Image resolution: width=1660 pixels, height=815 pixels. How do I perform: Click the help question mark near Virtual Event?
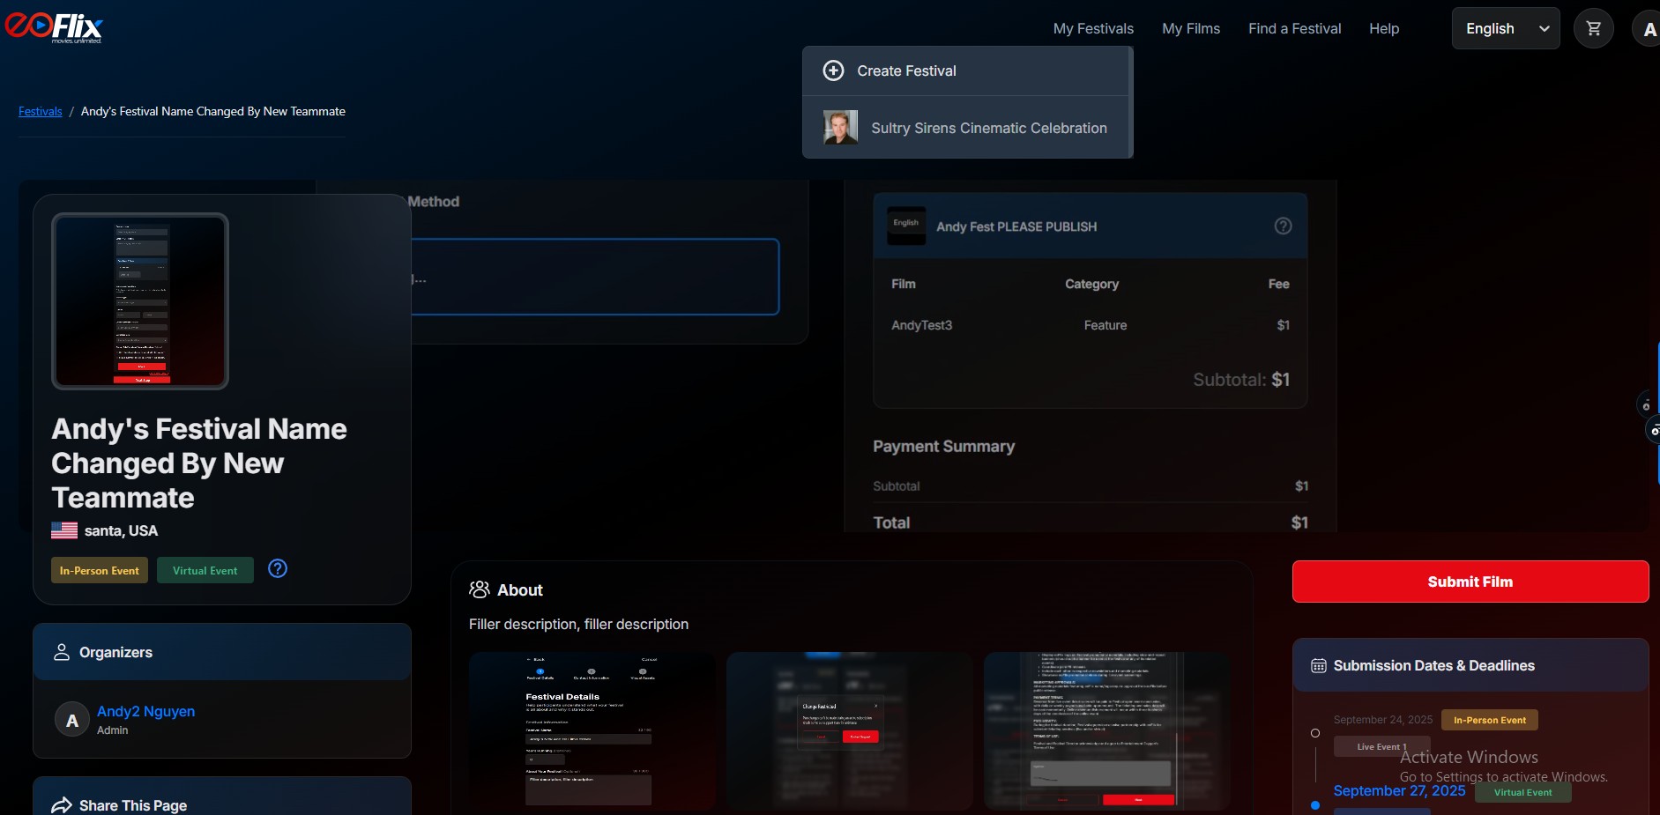click(x=278, y=568)
